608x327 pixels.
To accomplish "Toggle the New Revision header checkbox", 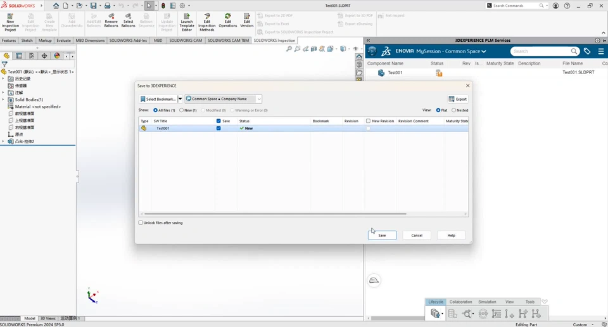I will (369, 121).
